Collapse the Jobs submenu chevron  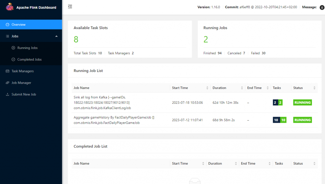coord(56,36)
